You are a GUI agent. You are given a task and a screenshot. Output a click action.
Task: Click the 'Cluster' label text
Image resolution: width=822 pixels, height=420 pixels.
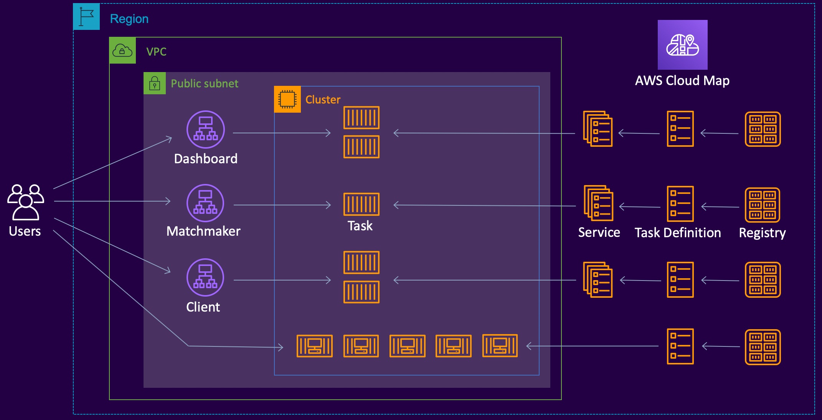coord(323,100)
